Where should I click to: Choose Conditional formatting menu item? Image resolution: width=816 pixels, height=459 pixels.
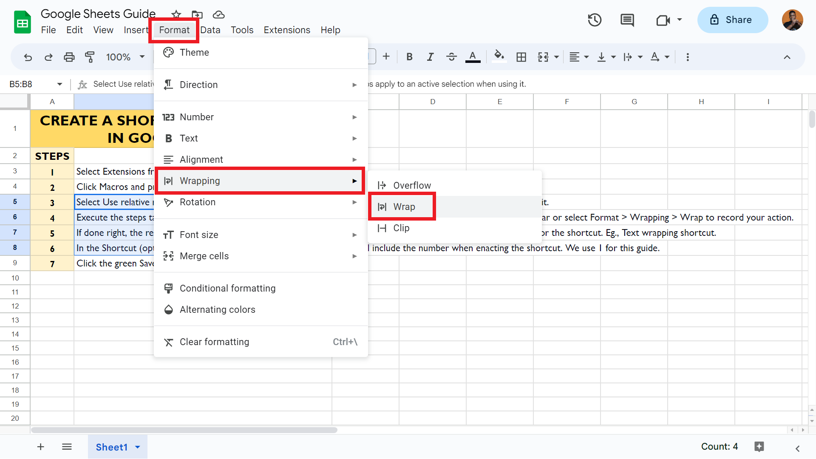coord(227,288)
